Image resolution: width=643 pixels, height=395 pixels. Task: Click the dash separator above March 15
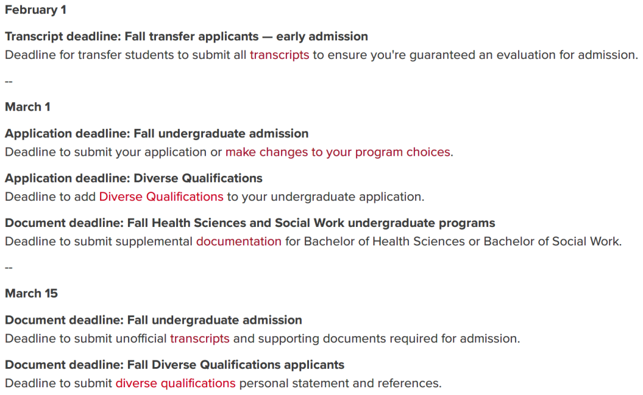[x=8, y=268]
